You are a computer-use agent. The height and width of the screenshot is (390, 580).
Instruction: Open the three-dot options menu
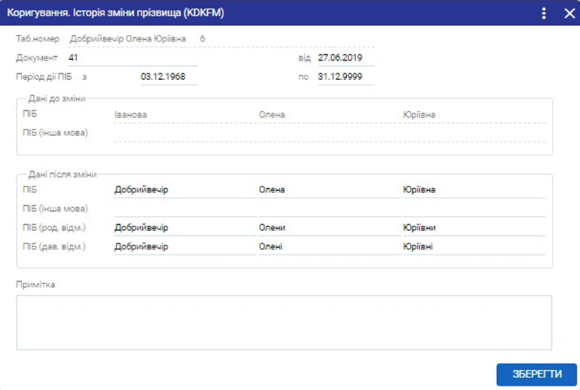coord(544,13)
